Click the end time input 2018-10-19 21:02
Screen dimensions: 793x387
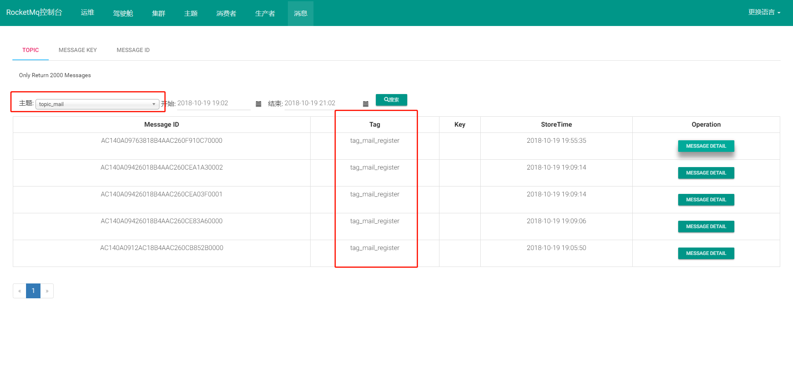coord(321,103)
